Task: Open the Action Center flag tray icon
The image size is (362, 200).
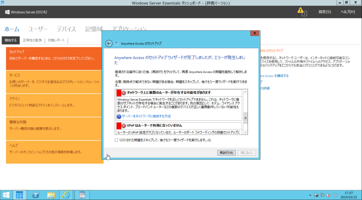Action: (316, 195)
